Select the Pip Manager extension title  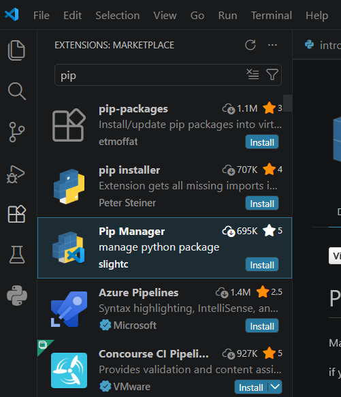[x=131, y=232]
